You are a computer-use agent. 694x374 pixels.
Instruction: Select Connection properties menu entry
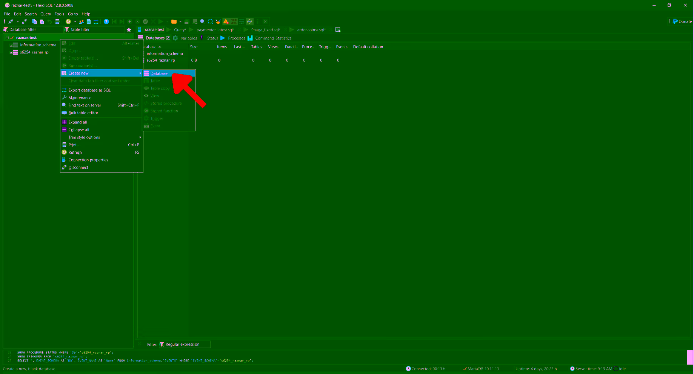pos(102,160)
